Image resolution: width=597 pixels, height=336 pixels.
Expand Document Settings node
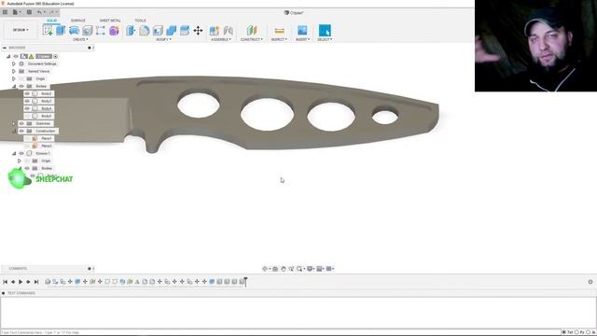pos(14,64)
